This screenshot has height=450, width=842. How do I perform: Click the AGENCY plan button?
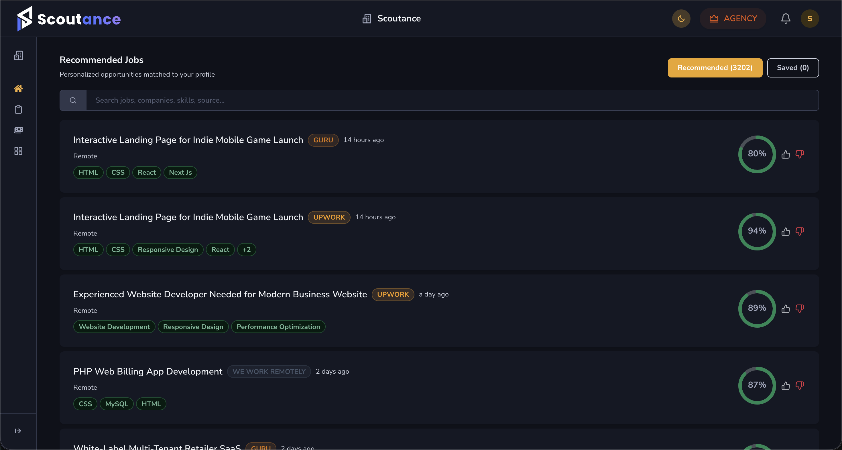click(x=733, y=18)
